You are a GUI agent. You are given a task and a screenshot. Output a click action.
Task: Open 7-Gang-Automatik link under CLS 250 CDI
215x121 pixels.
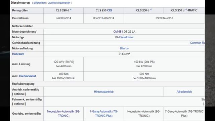click(104, 114)
